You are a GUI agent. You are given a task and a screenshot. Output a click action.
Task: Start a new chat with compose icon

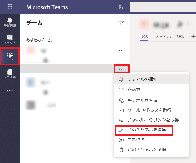tap(121, 7)
